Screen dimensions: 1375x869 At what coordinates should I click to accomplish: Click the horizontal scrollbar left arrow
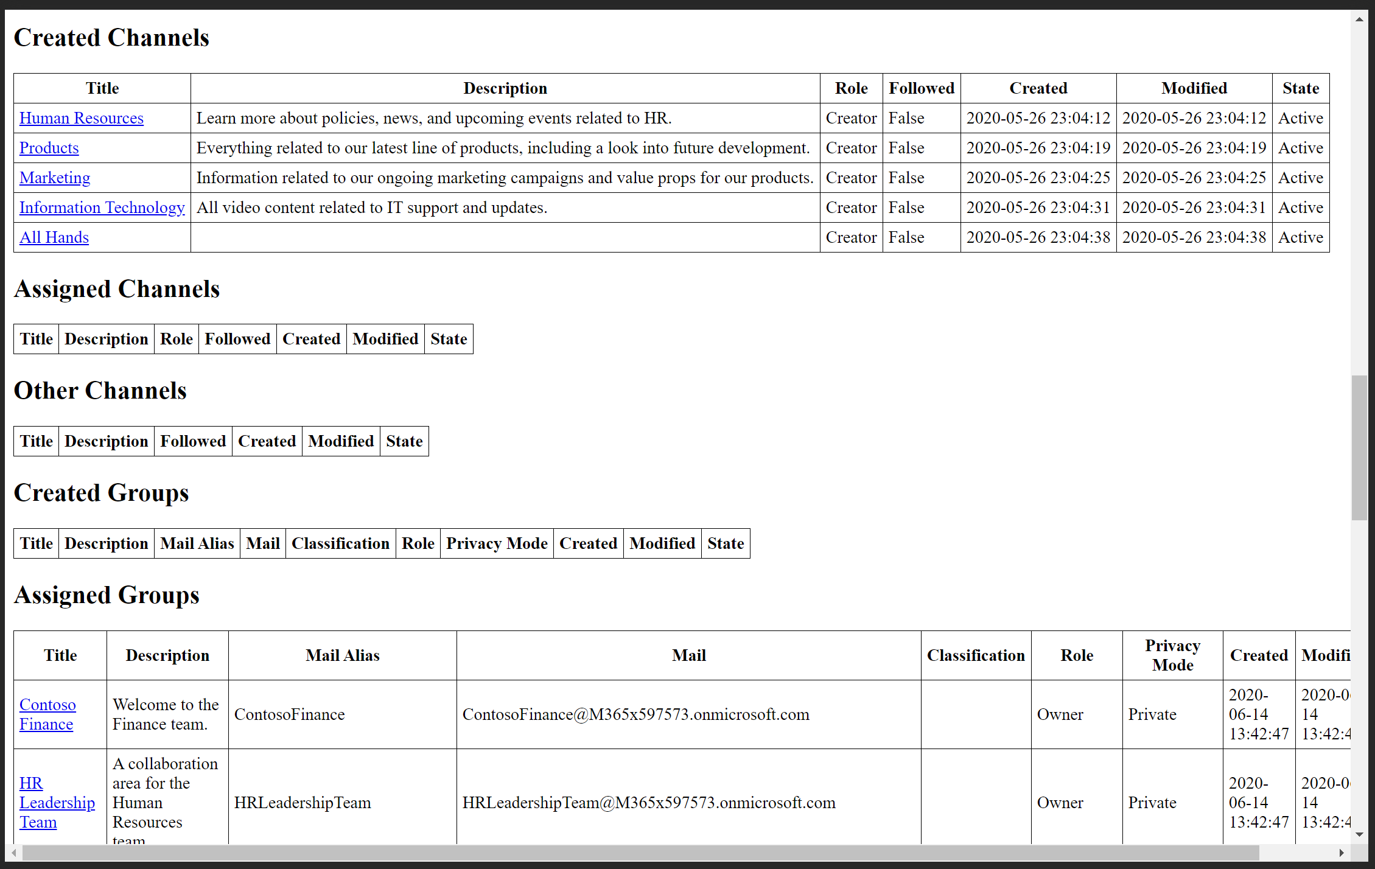click(x=14, y=853)
